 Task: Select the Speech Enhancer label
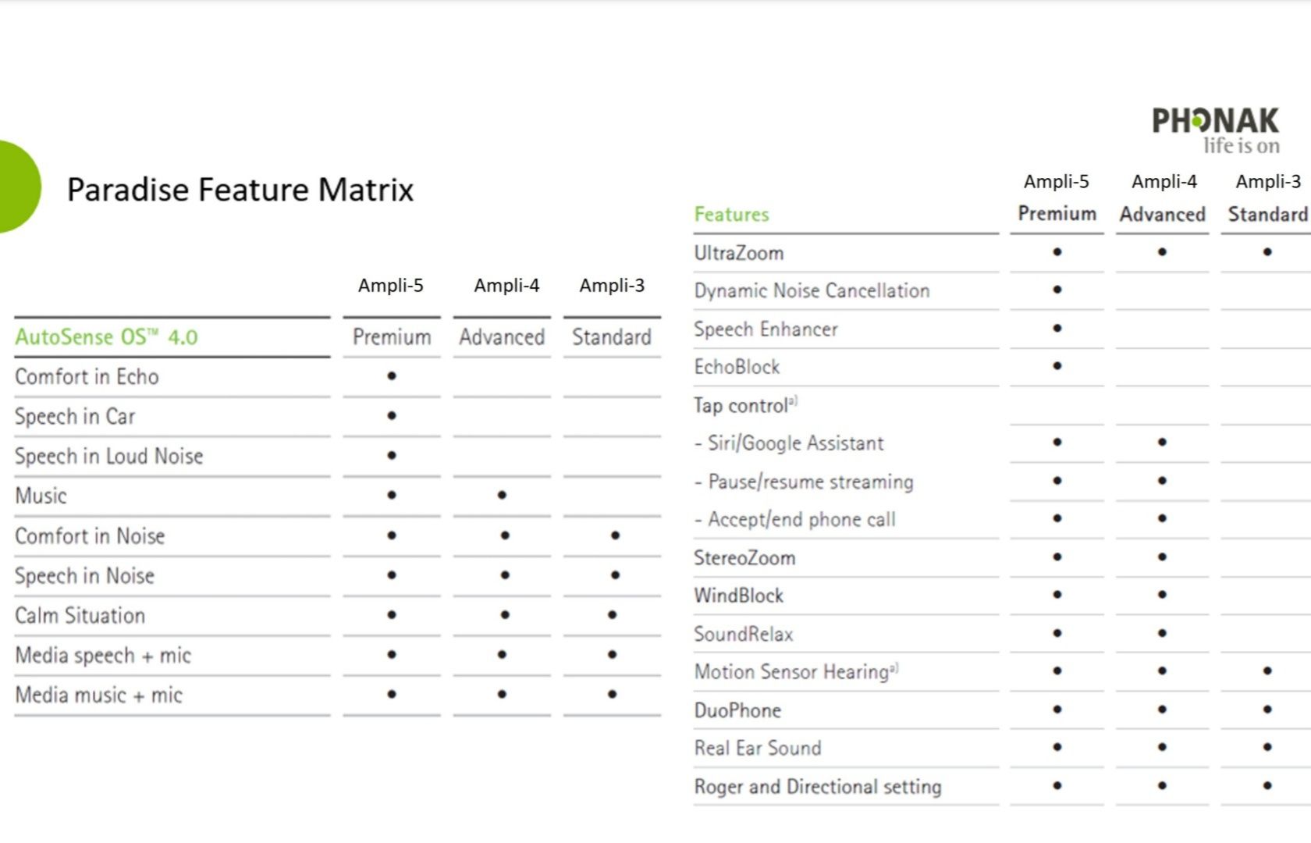[766, 329]
